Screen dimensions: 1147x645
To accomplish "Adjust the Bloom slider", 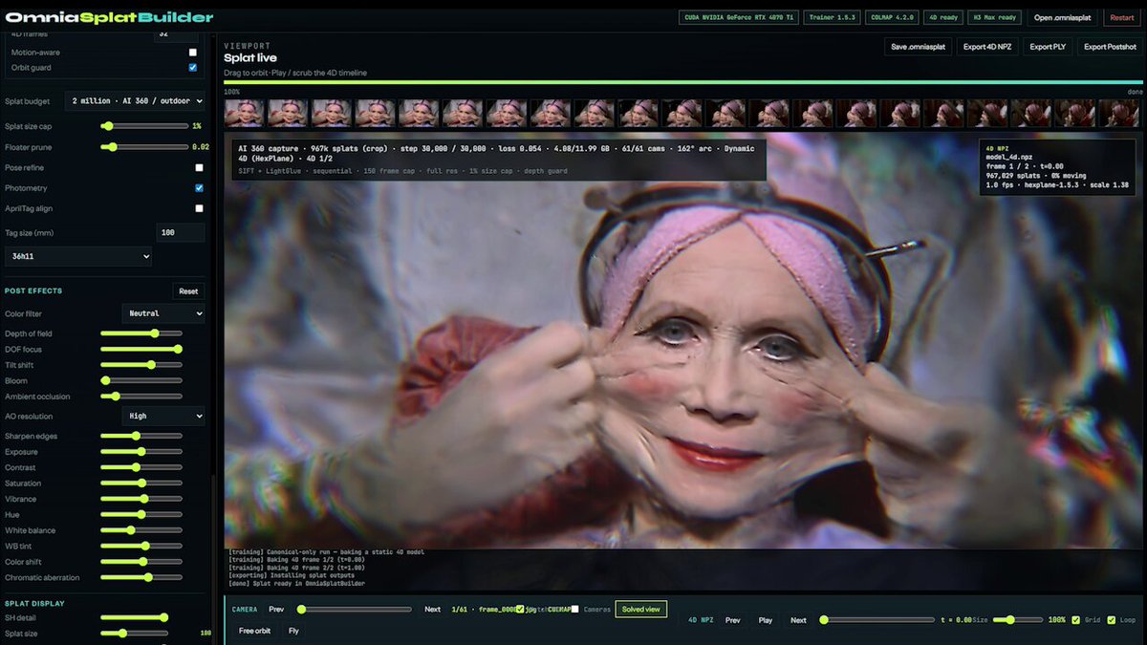I will click(x=141, y=380).
